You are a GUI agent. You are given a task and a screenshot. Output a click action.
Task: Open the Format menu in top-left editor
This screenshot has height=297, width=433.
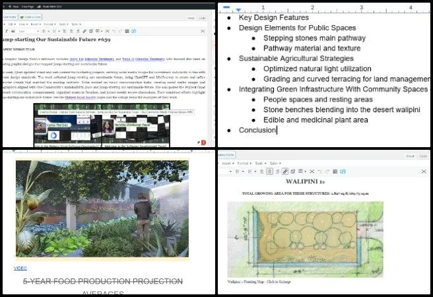tap(49, 23)
